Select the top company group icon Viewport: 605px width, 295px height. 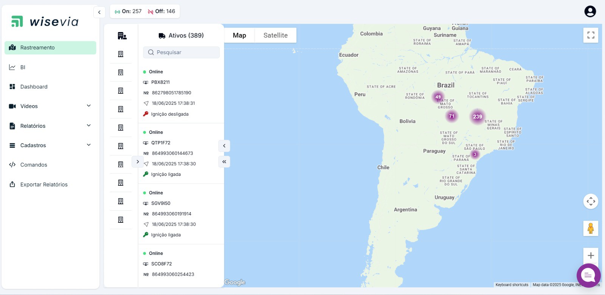(122, 36)
